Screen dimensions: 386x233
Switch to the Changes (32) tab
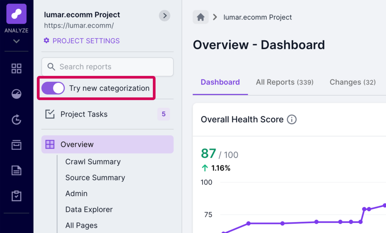(x=352, y=82)
